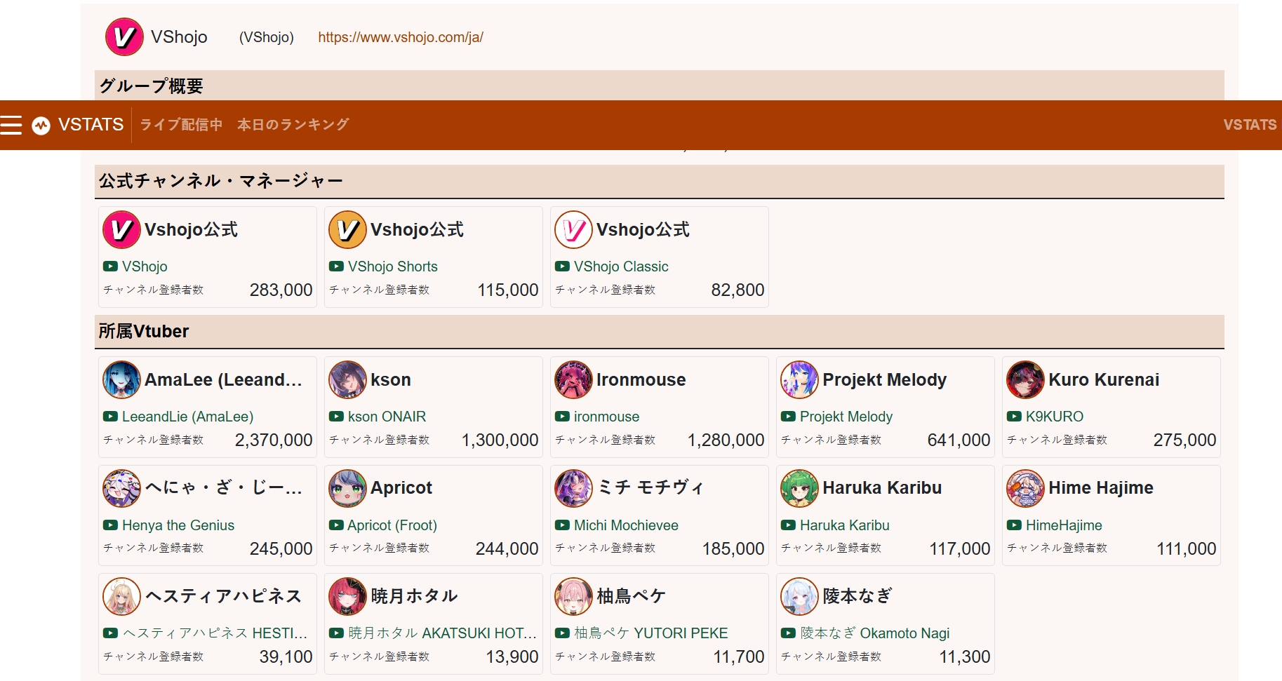Viewport: 1282px width, 681px height.
Task: Open the kson ONAIR channel link
Action: pos(387,417)
